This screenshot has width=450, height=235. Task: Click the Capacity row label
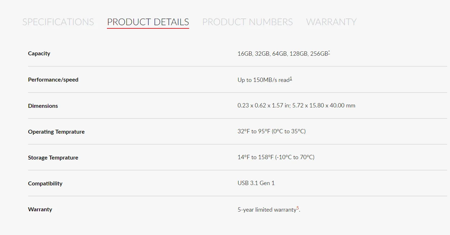click(x=39, y=54)
